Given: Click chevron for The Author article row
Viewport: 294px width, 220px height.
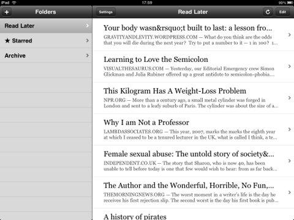Looking at the screenshot, I should 289,193.
